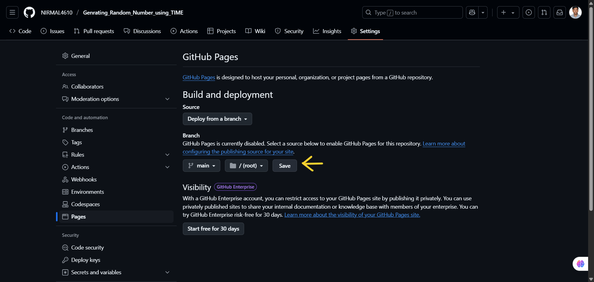Click the Issues circle-dot icon
594x282 pixels.
[x=43, y=31]
